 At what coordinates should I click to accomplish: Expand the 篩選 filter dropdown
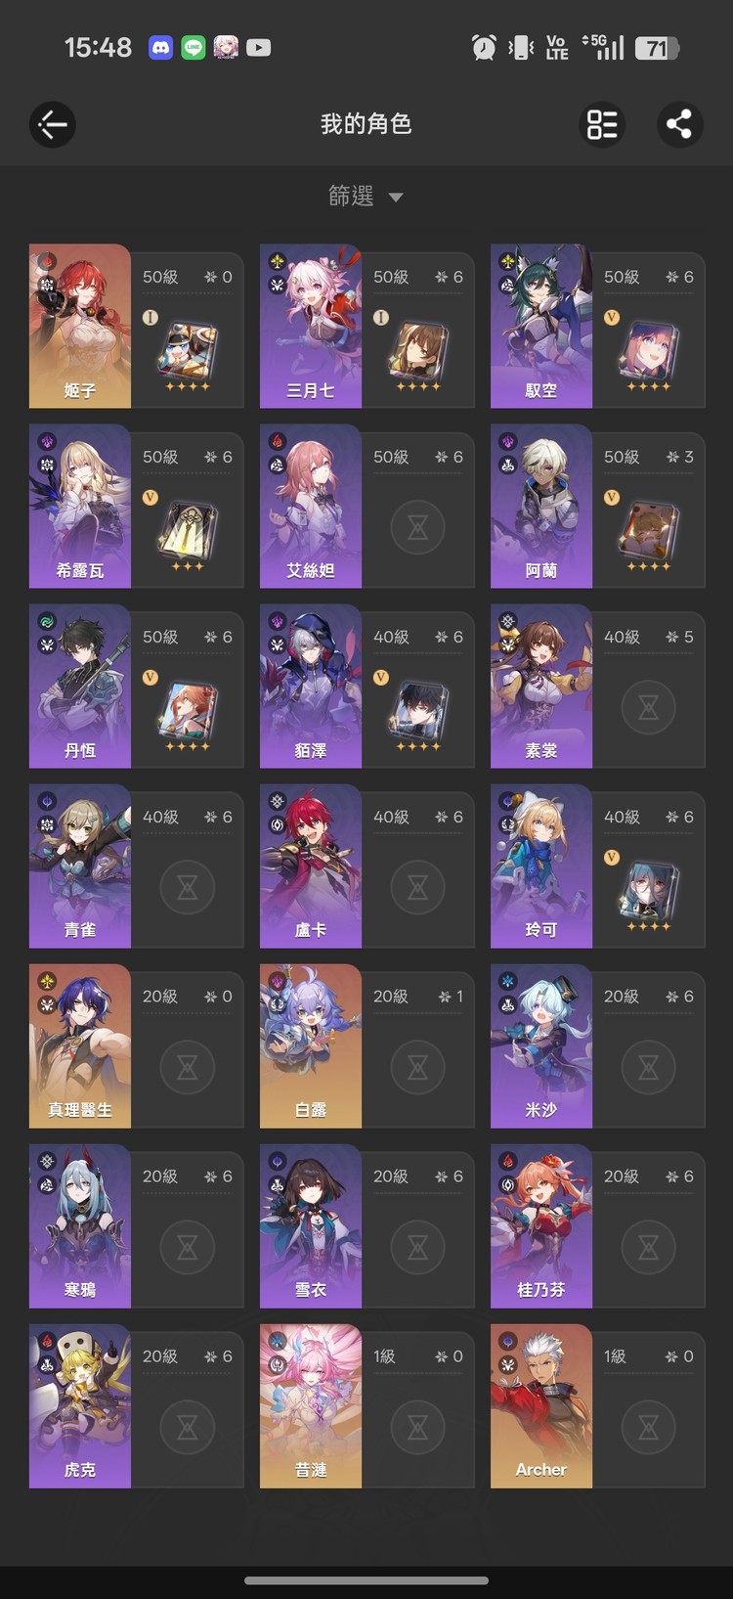pyautogui.click(x=366, y=197)
